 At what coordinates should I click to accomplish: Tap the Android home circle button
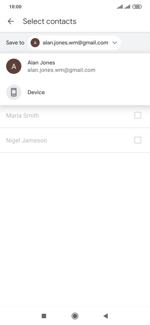(75, 316)
